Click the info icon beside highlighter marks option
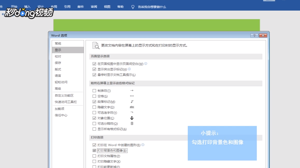300x168 pixels. tap(129, 69)
